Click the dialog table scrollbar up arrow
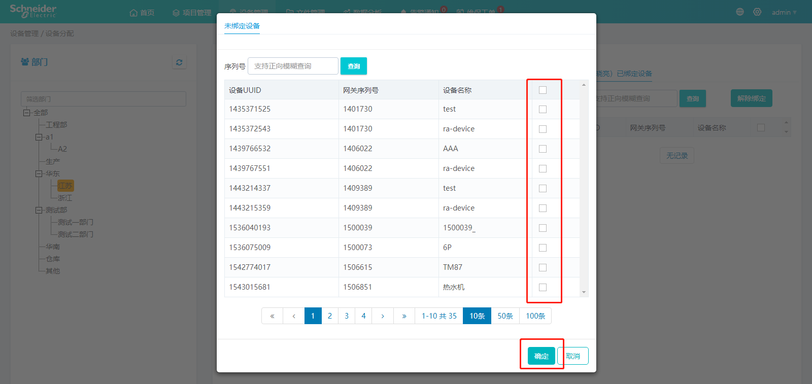 pyautogui.click(x=584, y=85)
